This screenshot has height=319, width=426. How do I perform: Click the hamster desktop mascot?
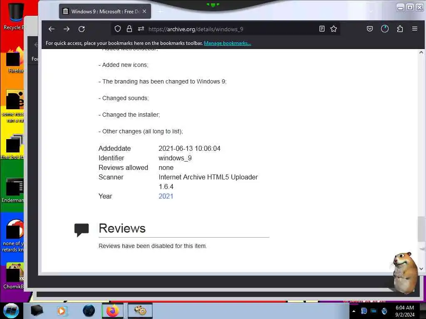click(x=404, y=272)
